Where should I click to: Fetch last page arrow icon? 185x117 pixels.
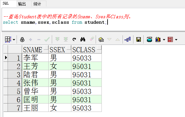[66, 39]
